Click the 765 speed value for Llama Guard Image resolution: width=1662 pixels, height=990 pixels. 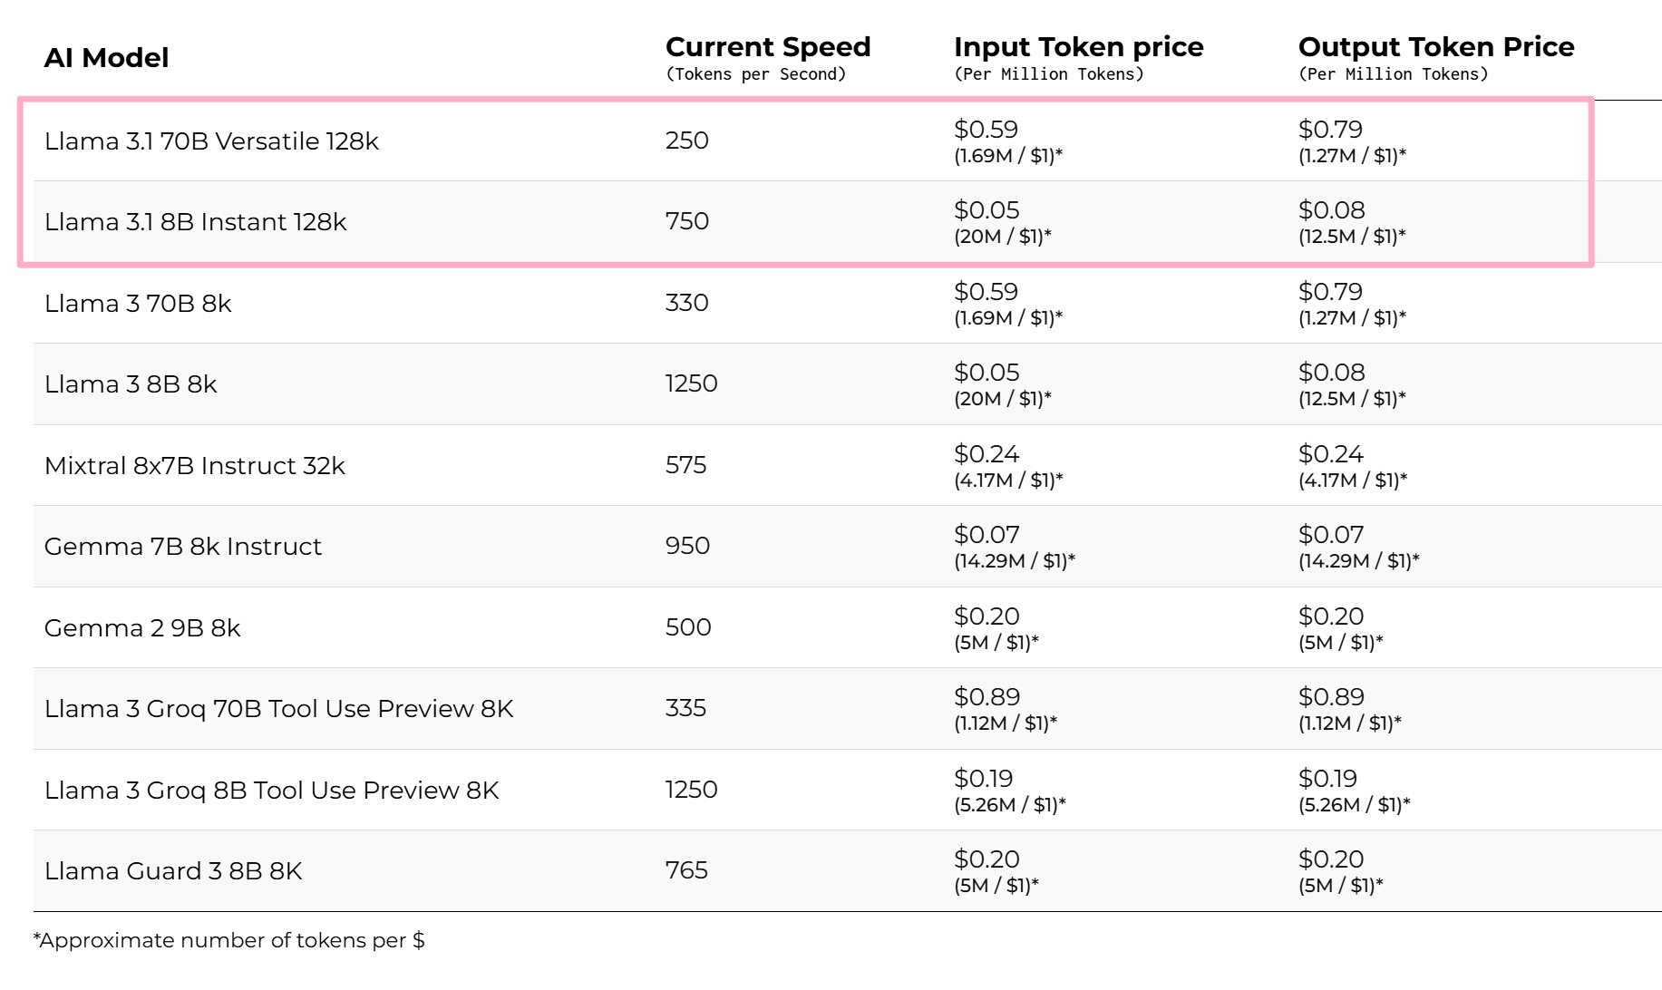click(686, 870)
